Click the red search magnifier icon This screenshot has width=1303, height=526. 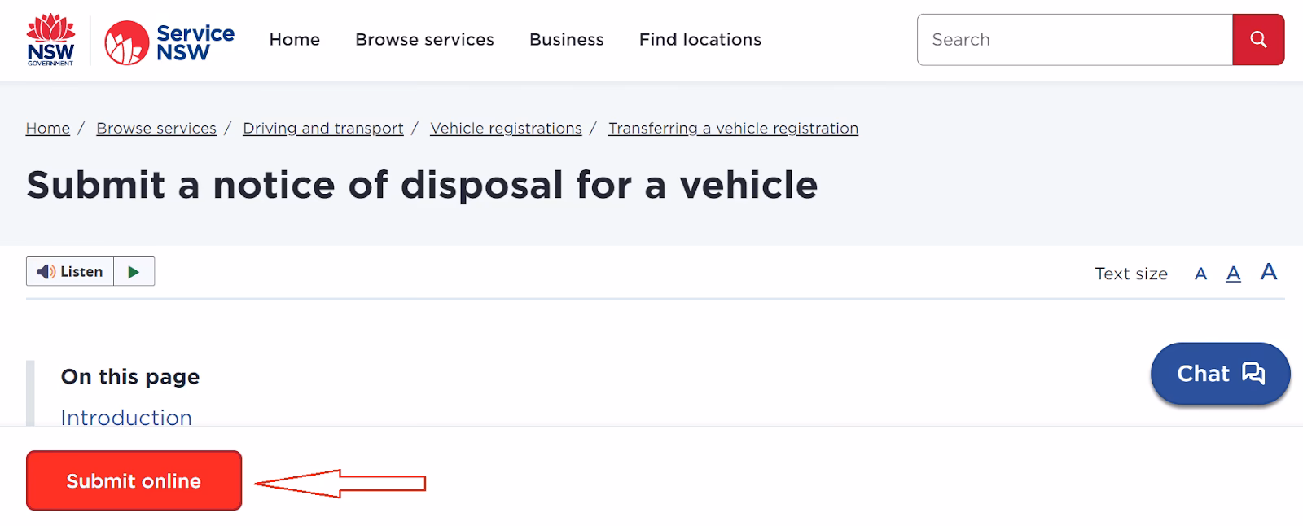[1259, 39]
